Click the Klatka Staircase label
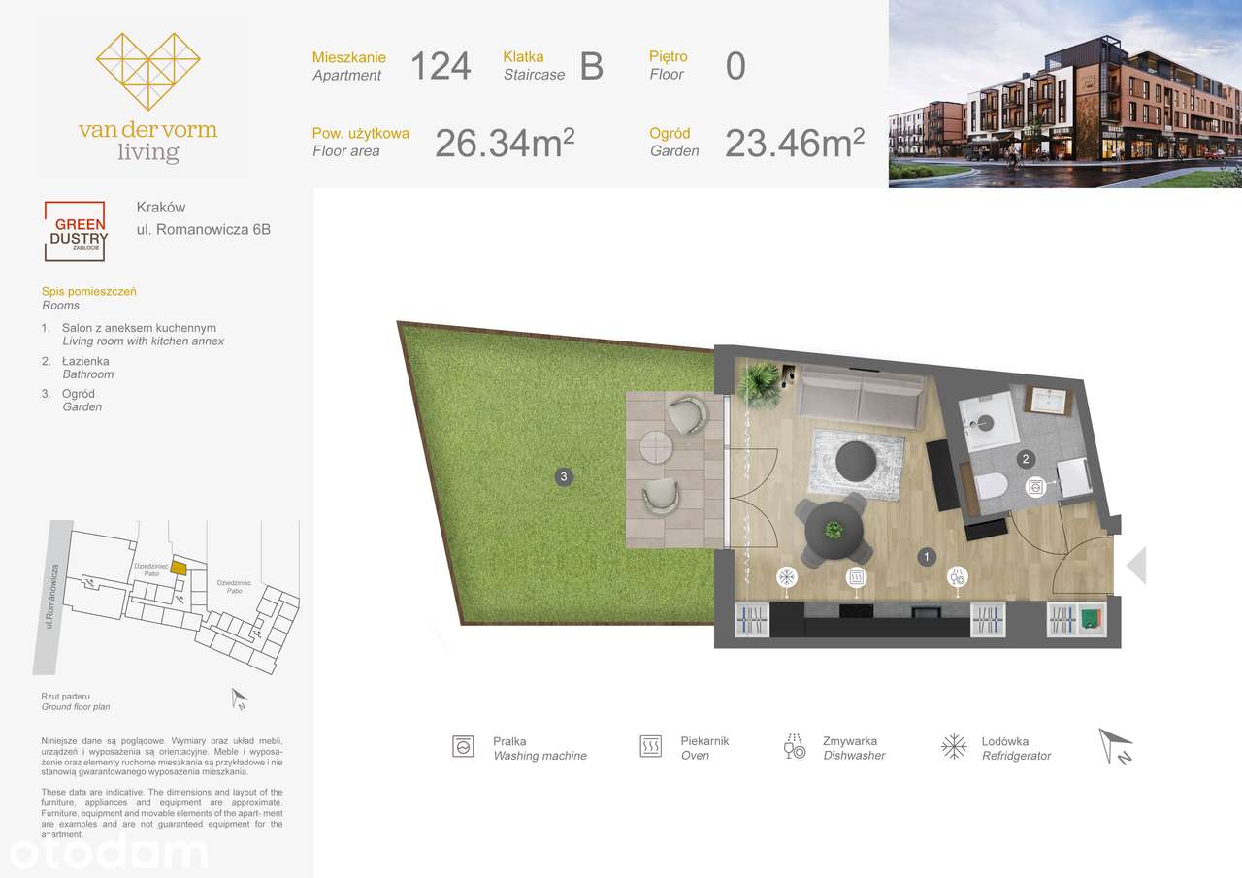The image size is (1242, 878). 534,66
